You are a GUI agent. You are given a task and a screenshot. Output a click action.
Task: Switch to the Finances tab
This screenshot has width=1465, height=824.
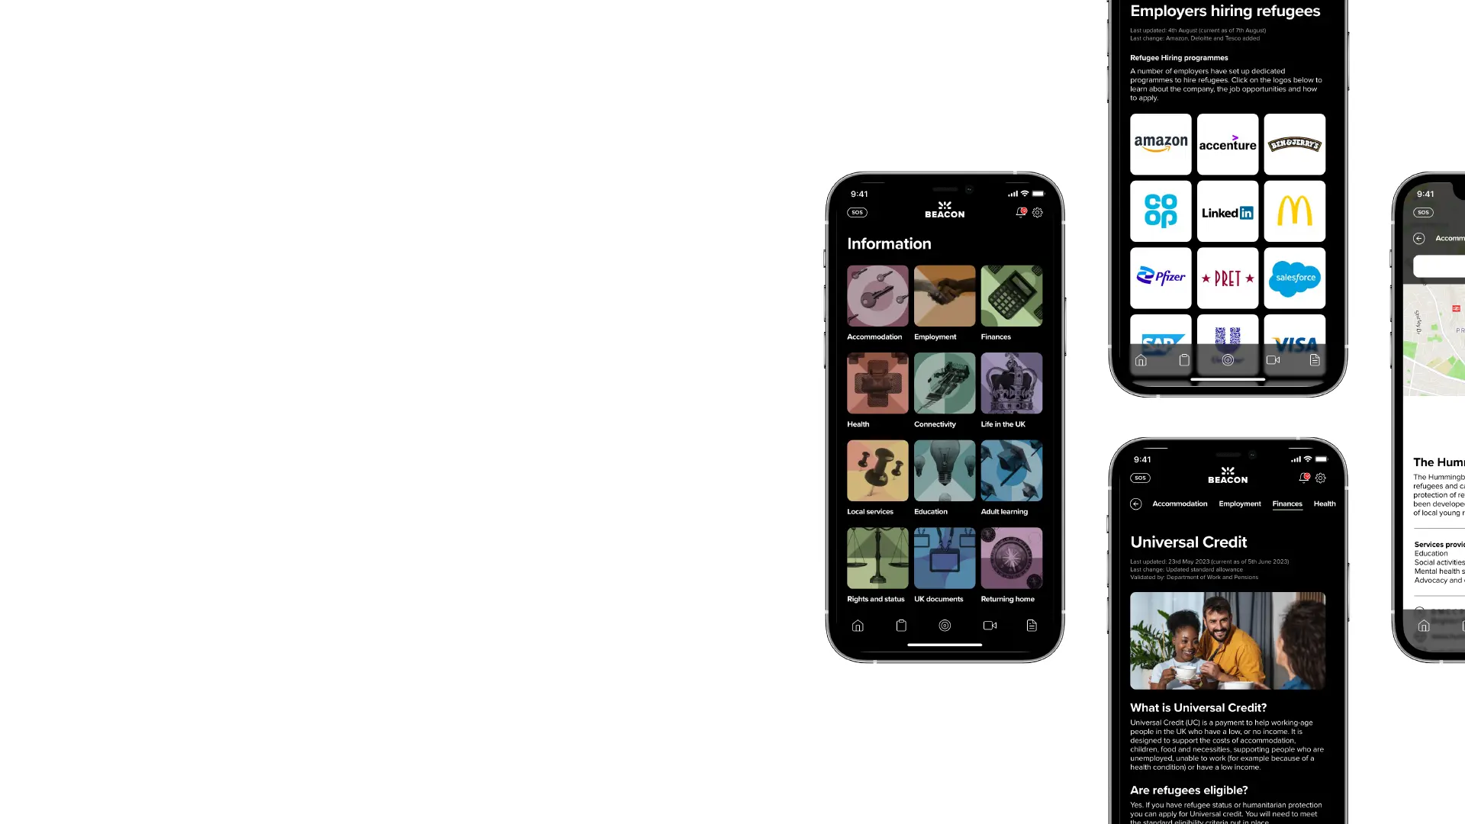click(x=1287, y=503)
